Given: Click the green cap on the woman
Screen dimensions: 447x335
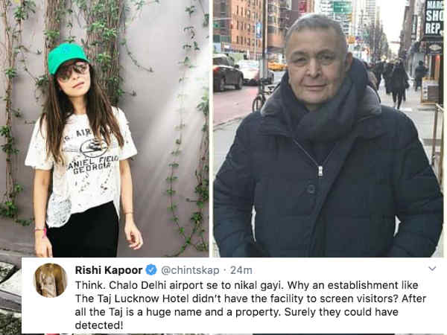Looking at the screenshot, I should pyautogui.click(x=67, y=57).
